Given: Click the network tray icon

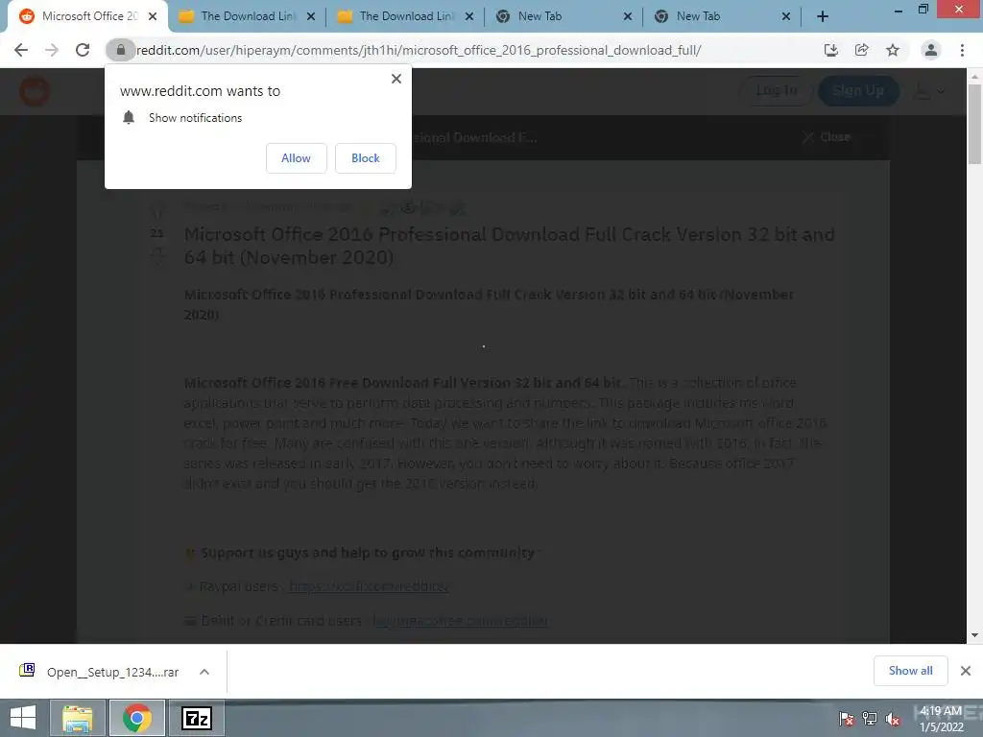Looking at the screenshot, I should coord(870,718).
